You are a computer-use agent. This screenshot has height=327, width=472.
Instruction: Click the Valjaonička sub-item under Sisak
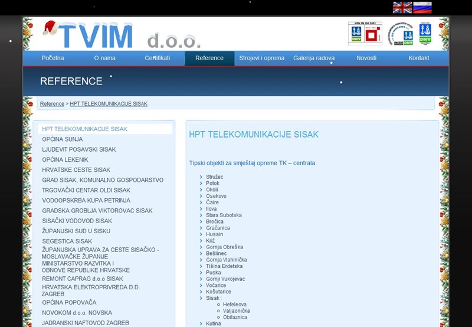click(x=237, y=310)
